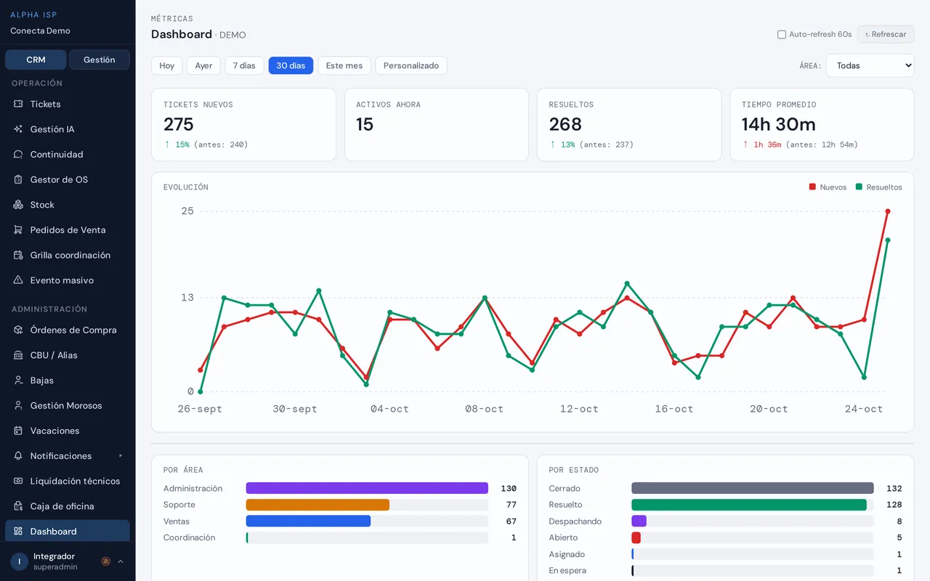Click the Resueltos 268 card
The height and width of the screenshot is (581, 930).
coord(629,125)
